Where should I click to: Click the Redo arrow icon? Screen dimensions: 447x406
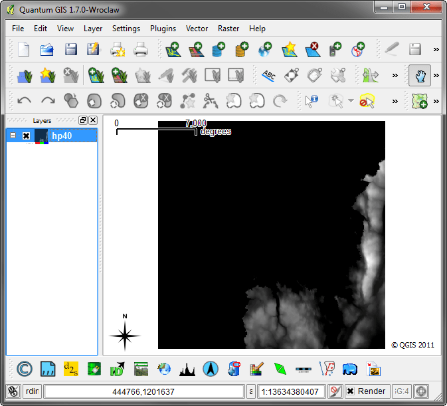coord(48,101)
